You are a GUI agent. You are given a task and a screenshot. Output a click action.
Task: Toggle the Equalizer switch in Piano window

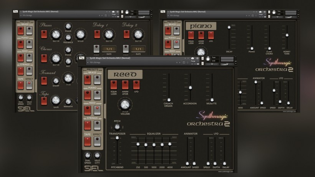[x=191, y=35]
